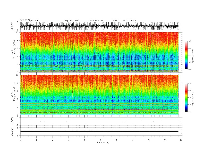
Task: Click the "ch.1 Frequency (kHz)" axis label
Action: (13, 49)
